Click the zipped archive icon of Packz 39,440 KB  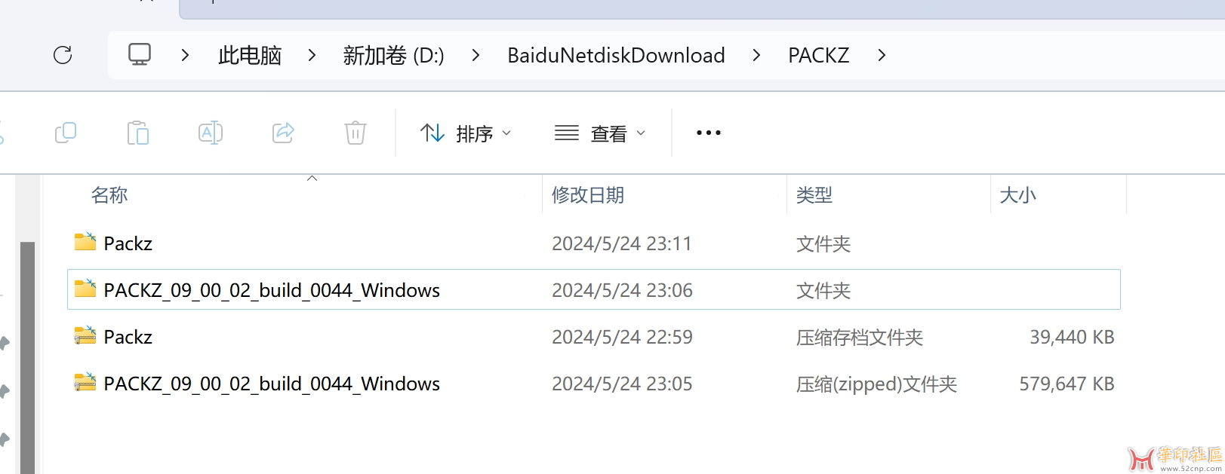click(85, 335)
